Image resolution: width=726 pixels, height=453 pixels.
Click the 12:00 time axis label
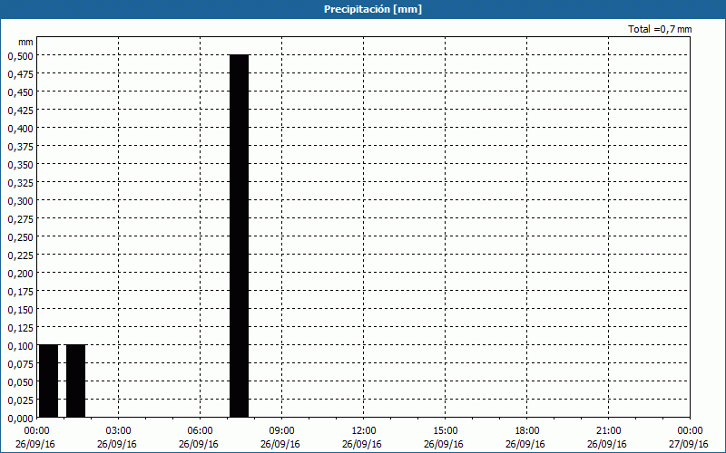364,431
